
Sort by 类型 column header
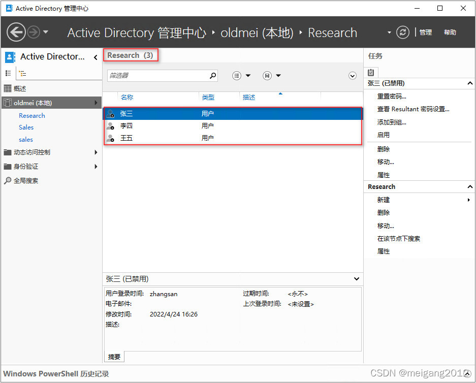208,98
